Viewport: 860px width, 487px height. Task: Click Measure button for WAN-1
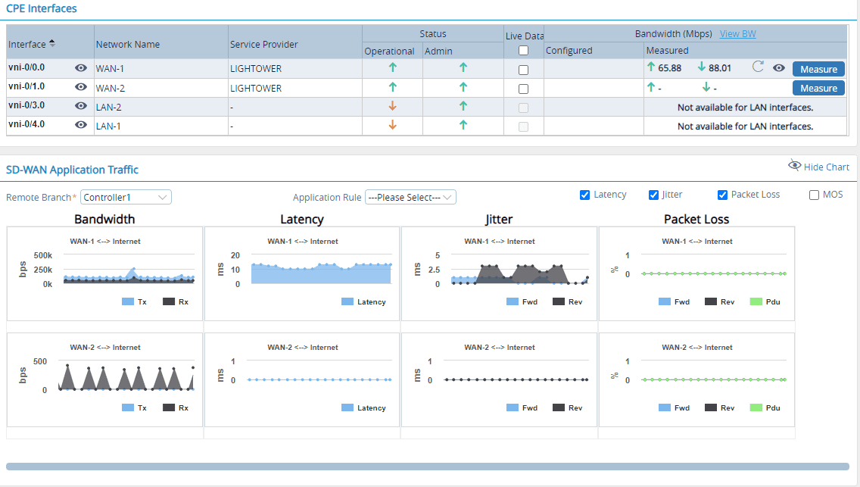818,68
